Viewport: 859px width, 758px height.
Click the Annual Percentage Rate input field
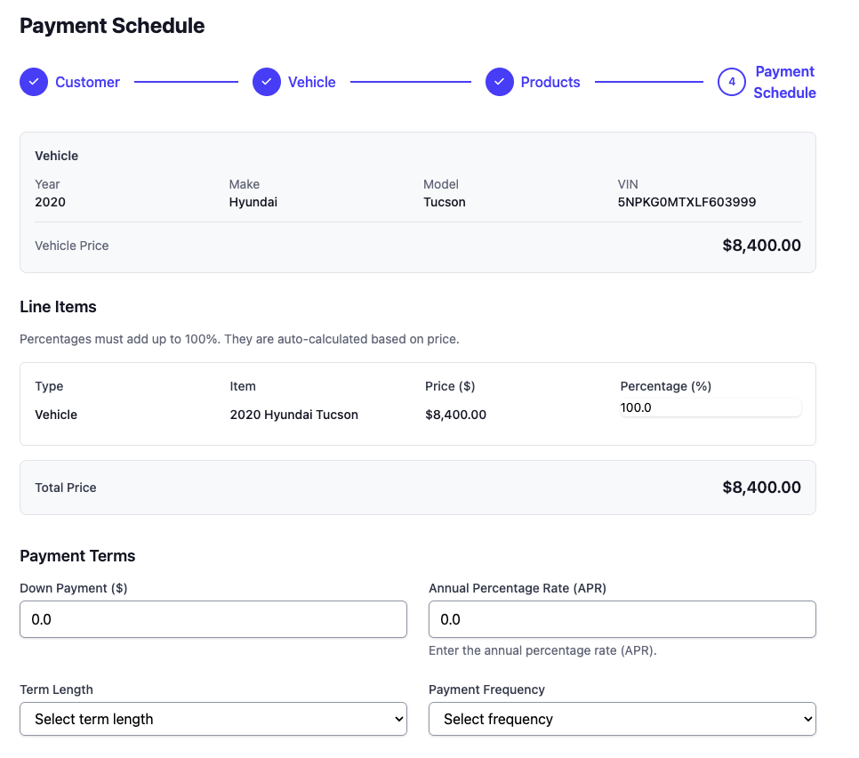pyautogui.click(x=622, y=619)
